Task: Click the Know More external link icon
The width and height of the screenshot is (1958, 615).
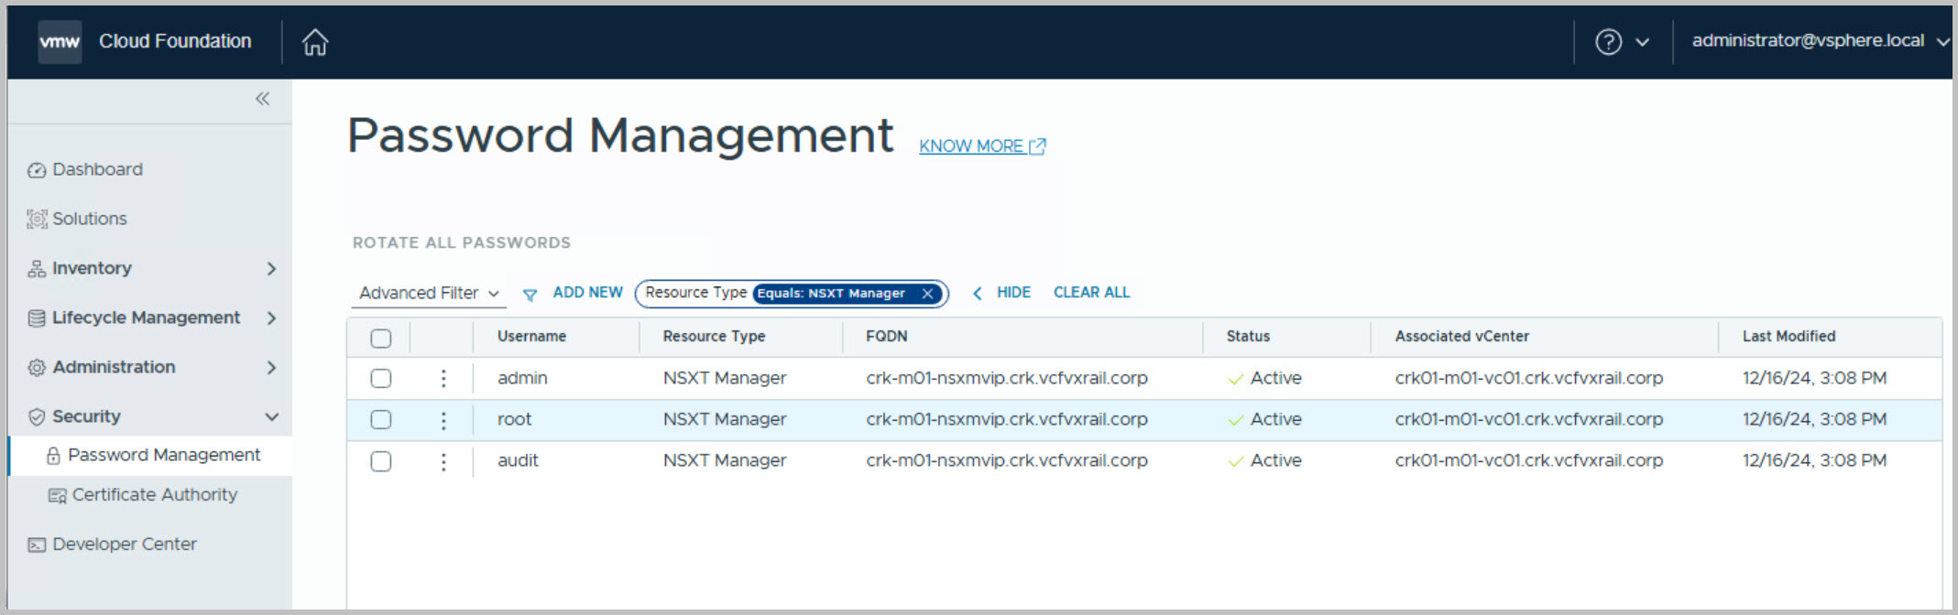Action: click(x=1037, y=146)
